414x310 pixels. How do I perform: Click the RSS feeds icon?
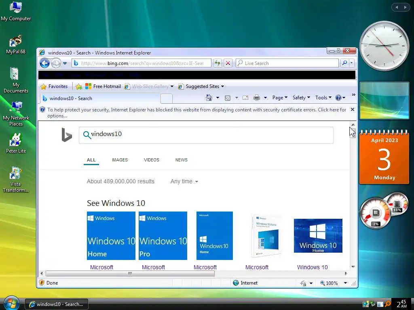coord(227,98)
